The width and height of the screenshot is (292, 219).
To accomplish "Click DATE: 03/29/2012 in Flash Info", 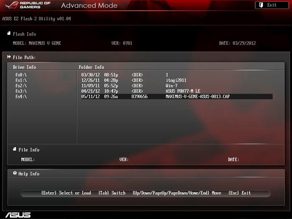I will [x=237, y=43].
